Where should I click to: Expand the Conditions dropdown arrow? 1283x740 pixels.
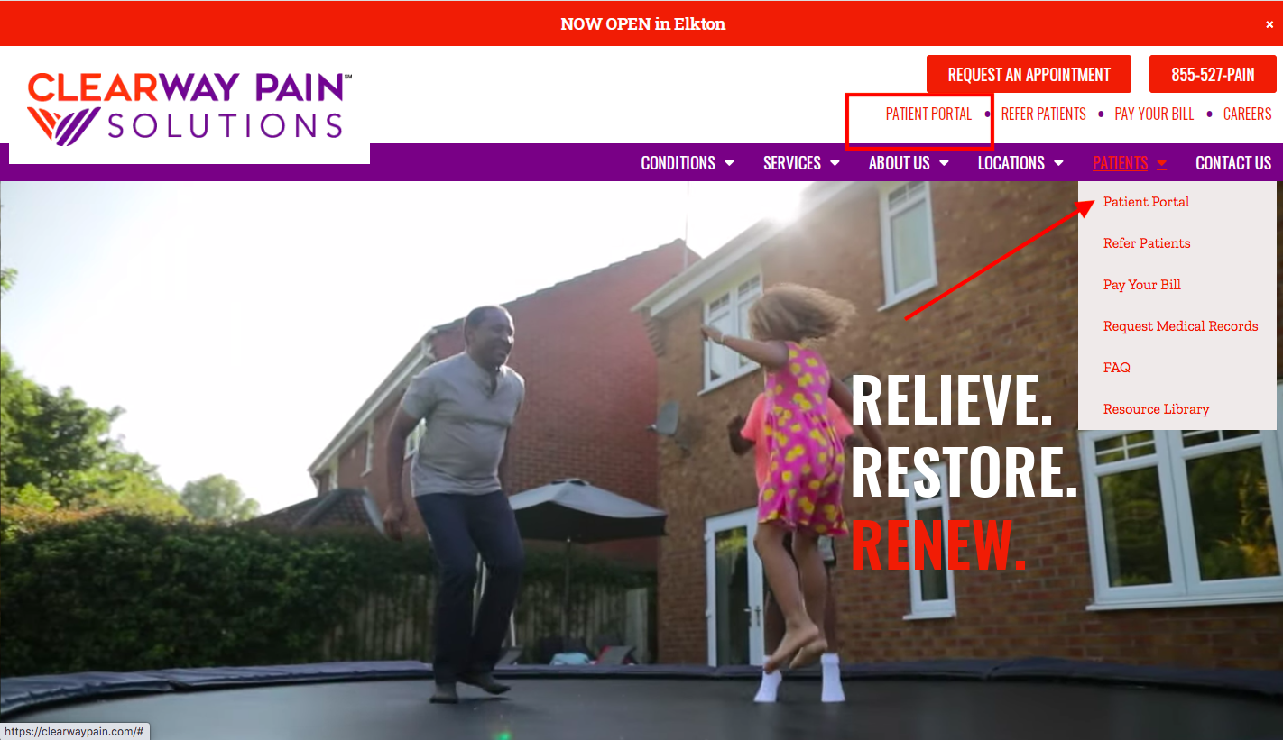coord(729,163)
